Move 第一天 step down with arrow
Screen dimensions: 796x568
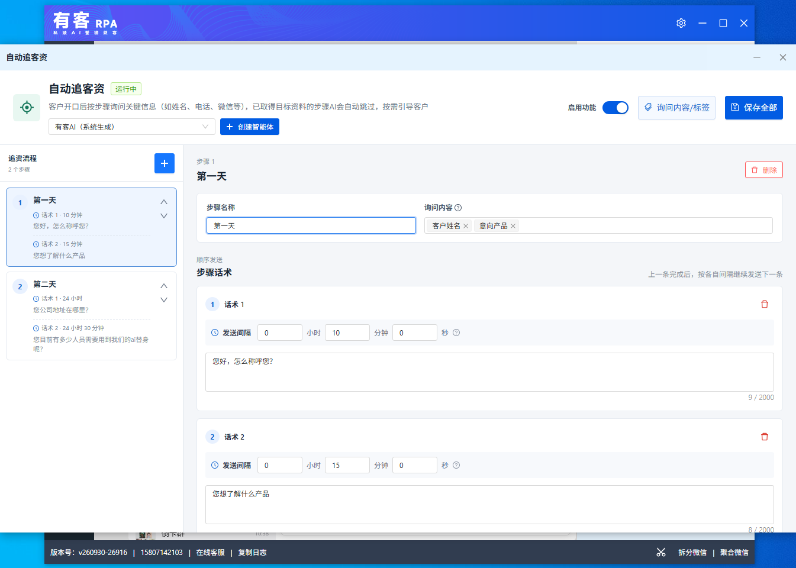click(x=164, y=216)
